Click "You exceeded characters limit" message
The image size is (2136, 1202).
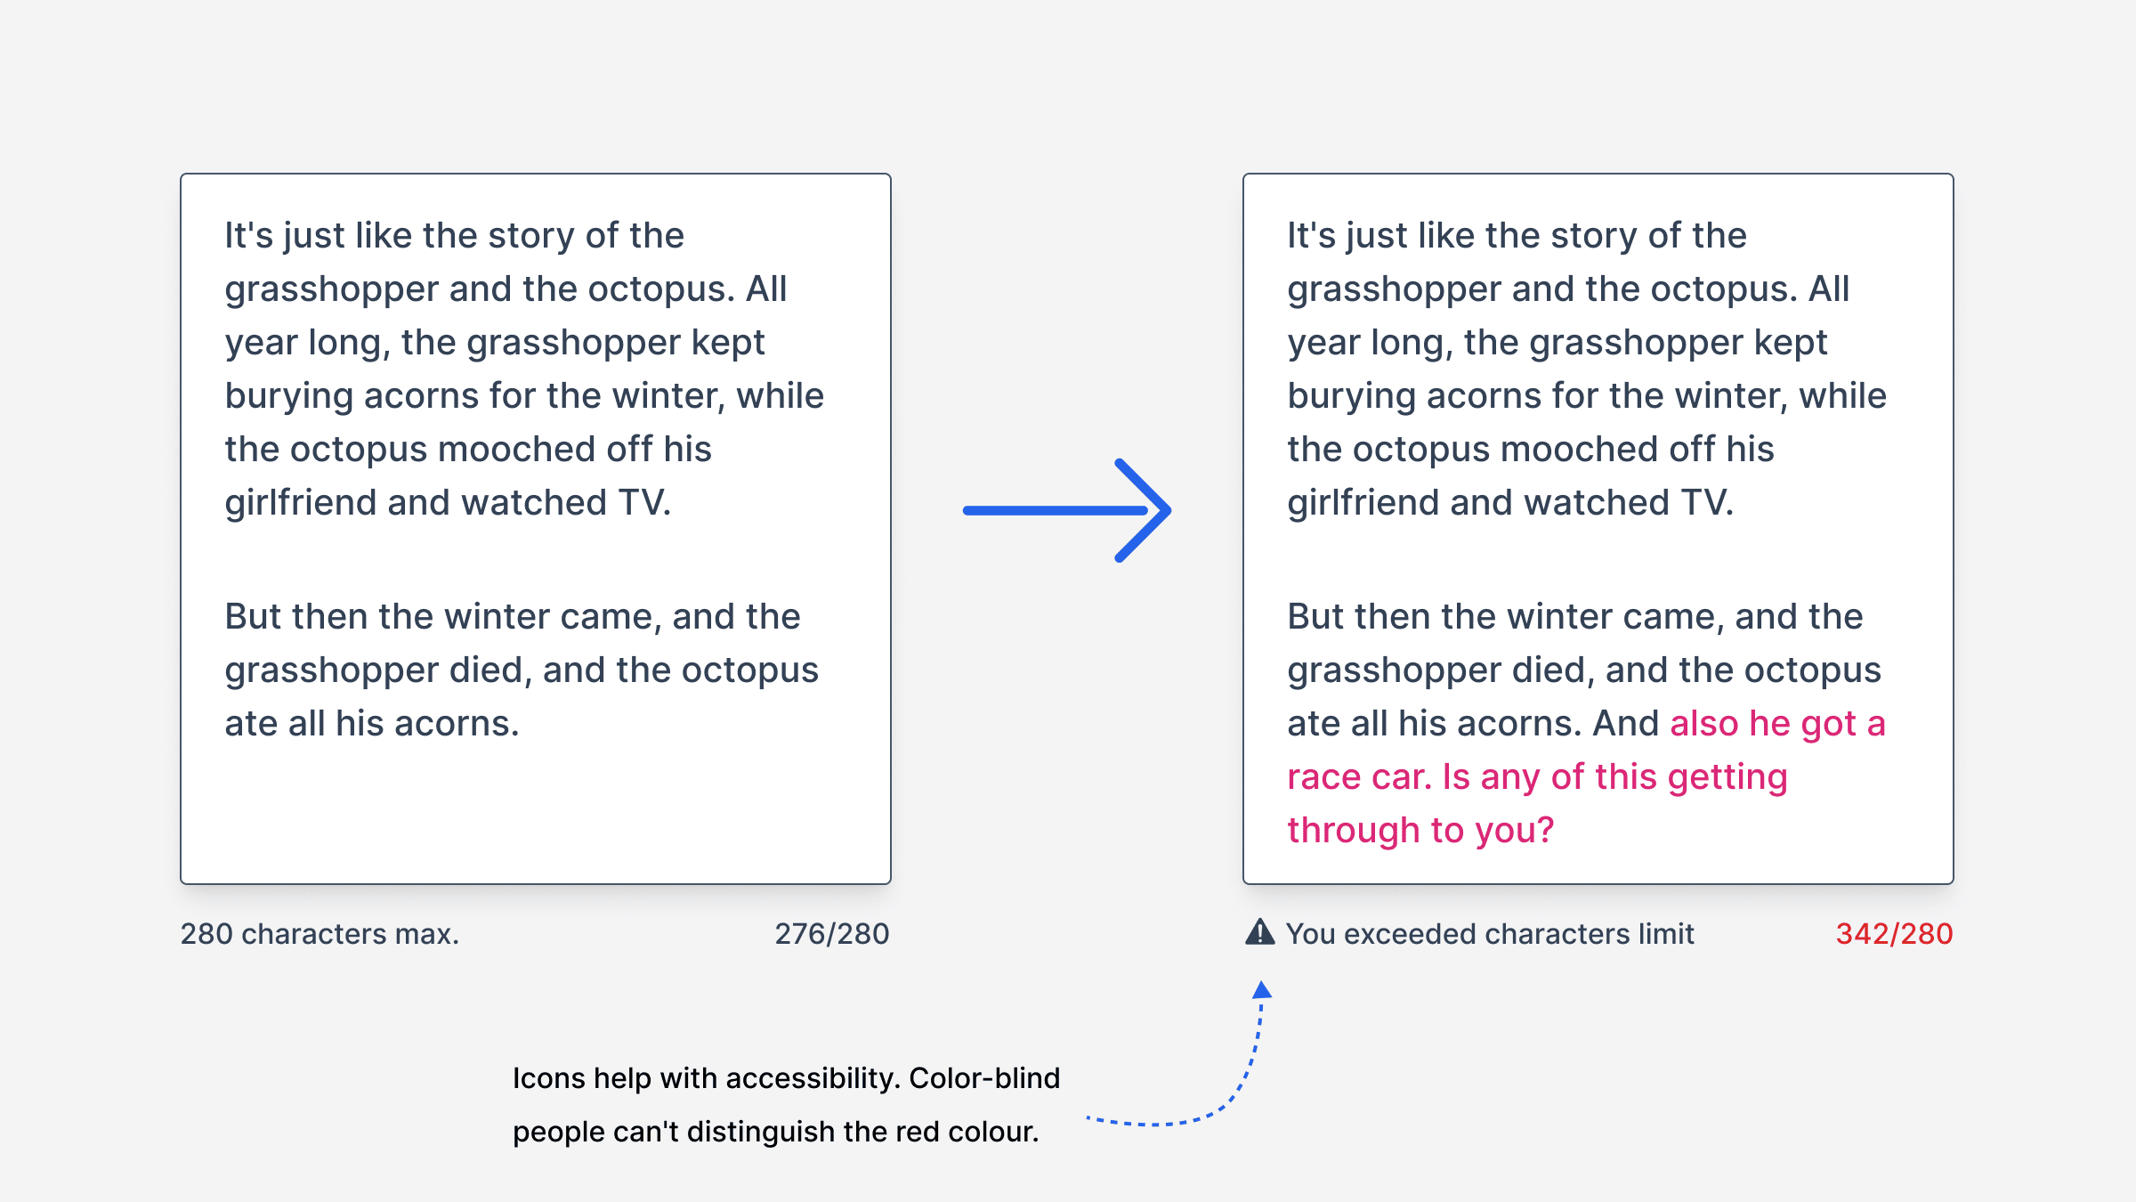point(1490,933)
